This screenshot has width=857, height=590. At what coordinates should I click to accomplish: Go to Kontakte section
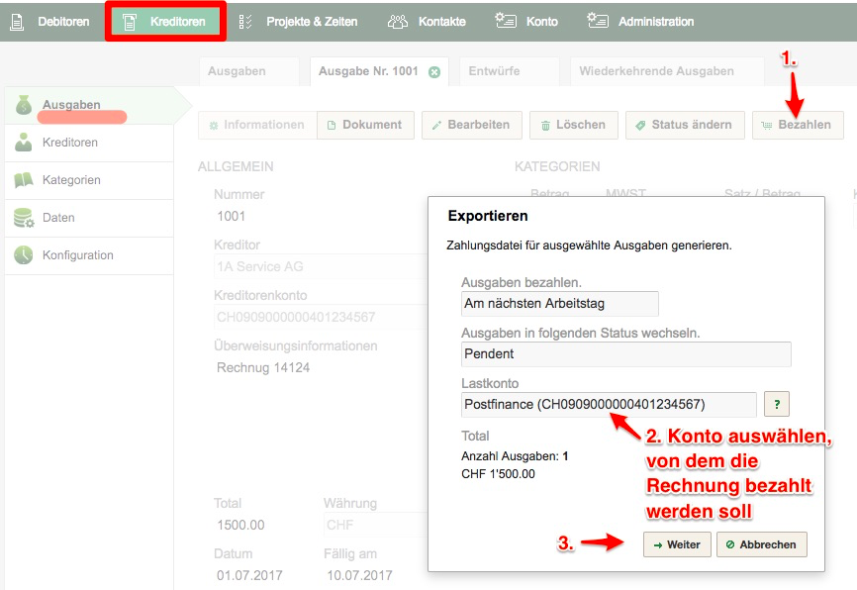(427, 21)
